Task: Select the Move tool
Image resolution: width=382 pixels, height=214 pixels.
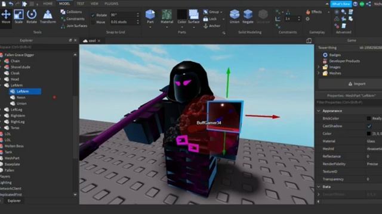Action: (6, 17)
